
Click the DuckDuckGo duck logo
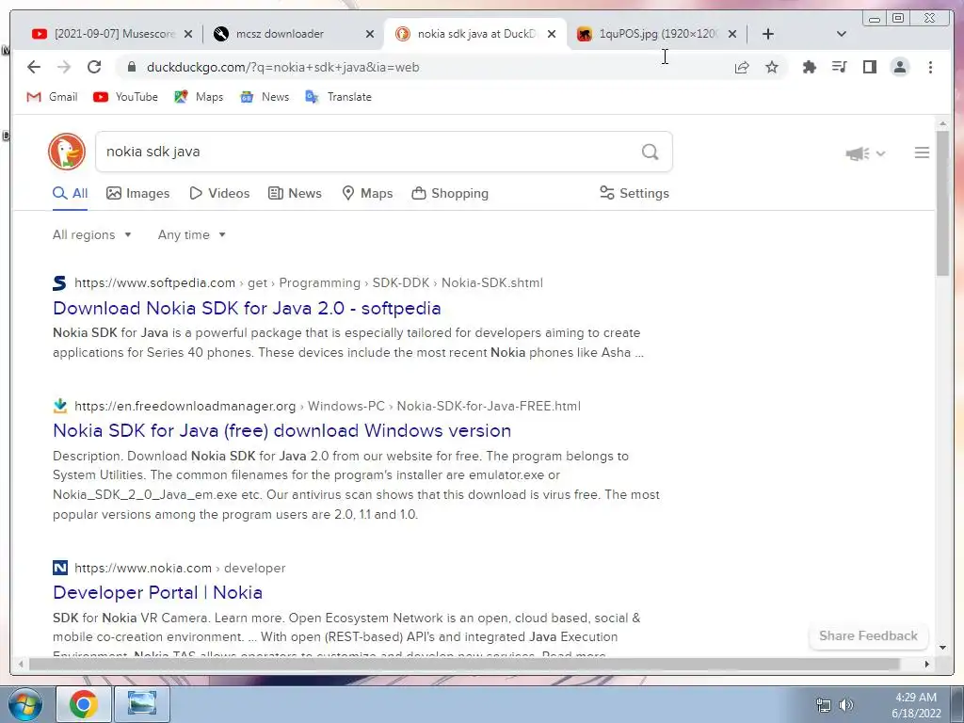point(67,152)
